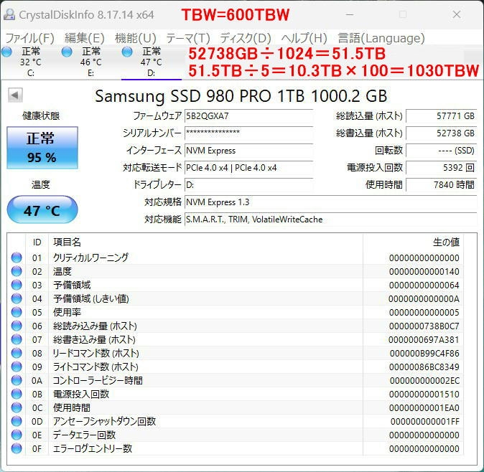Screen dimensions: 484x472
Task: Click the 生の値 column header
Action: [413, 242]
